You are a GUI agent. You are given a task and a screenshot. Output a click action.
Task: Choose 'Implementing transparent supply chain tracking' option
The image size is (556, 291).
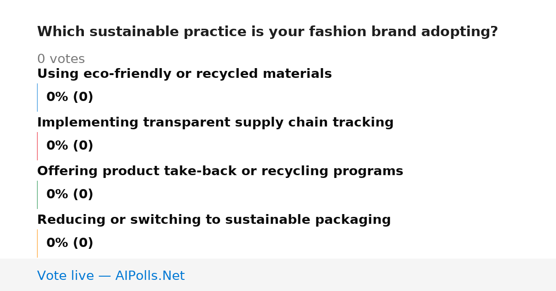click(215, 123)
